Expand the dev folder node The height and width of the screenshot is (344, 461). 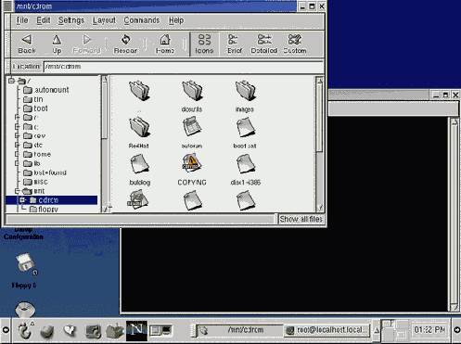coord(18,135)
